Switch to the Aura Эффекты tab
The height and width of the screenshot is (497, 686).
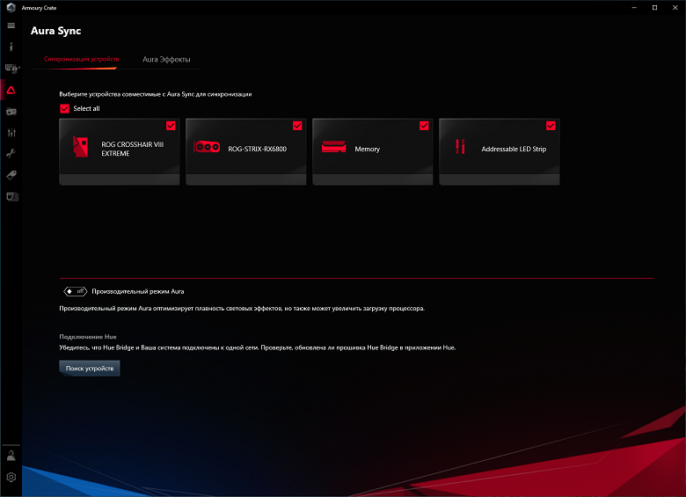166,59
